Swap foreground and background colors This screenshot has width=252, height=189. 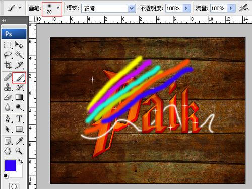(x=21, y=161)
